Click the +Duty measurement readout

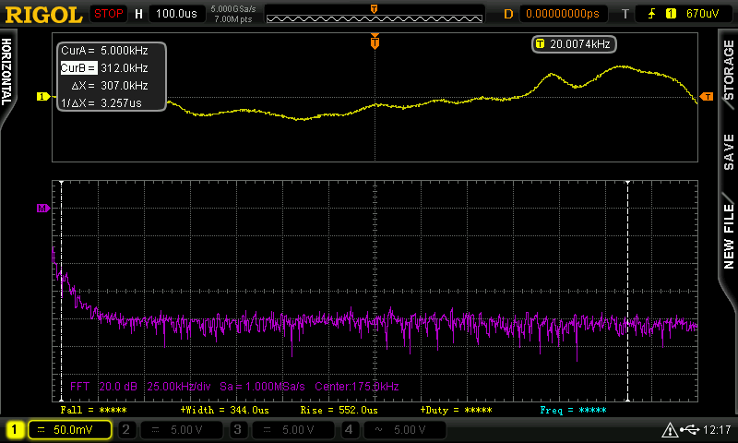[x=456, y=410]
